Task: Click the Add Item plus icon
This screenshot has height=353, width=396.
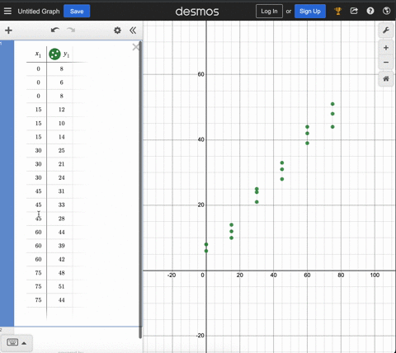Action: [8, 31]
